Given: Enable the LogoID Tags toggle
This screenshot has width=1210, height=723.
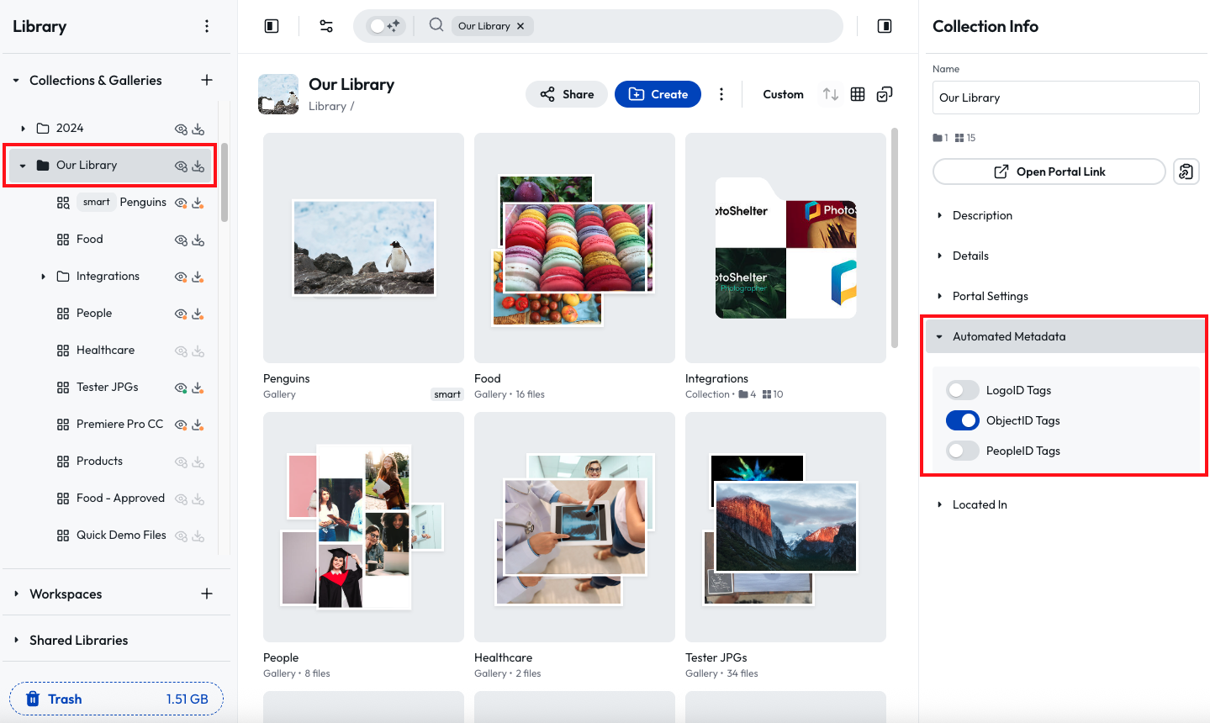Looking at the screenshot, I should click(962, 390).
